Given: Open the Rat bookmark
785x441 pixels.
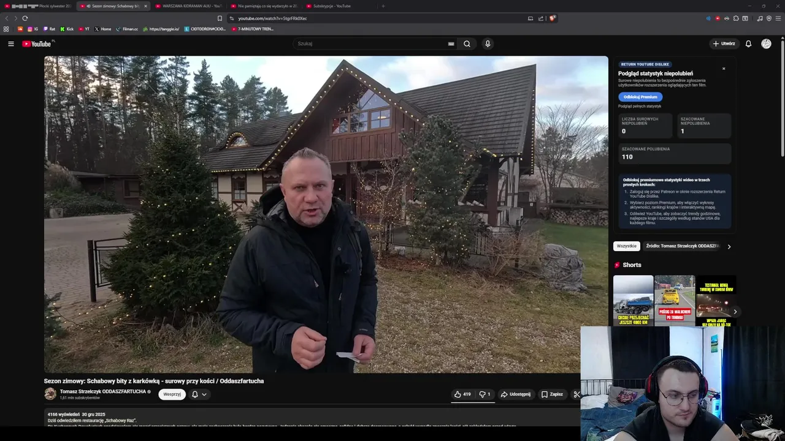Looking at the screenshot, I should (49, 29).
